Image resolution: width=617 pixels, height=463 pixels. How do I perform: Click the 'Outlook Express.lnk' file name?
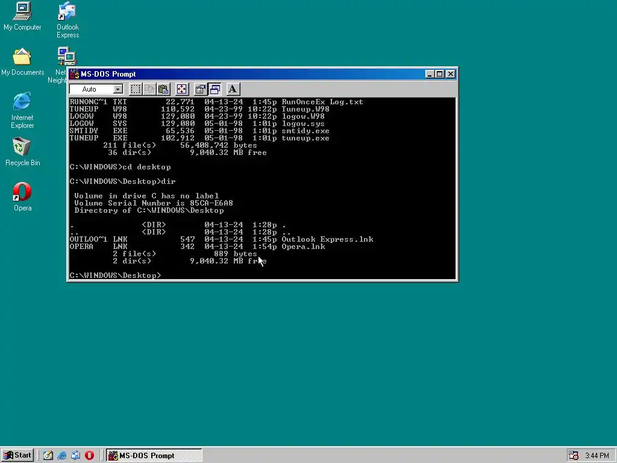point(327,239)
